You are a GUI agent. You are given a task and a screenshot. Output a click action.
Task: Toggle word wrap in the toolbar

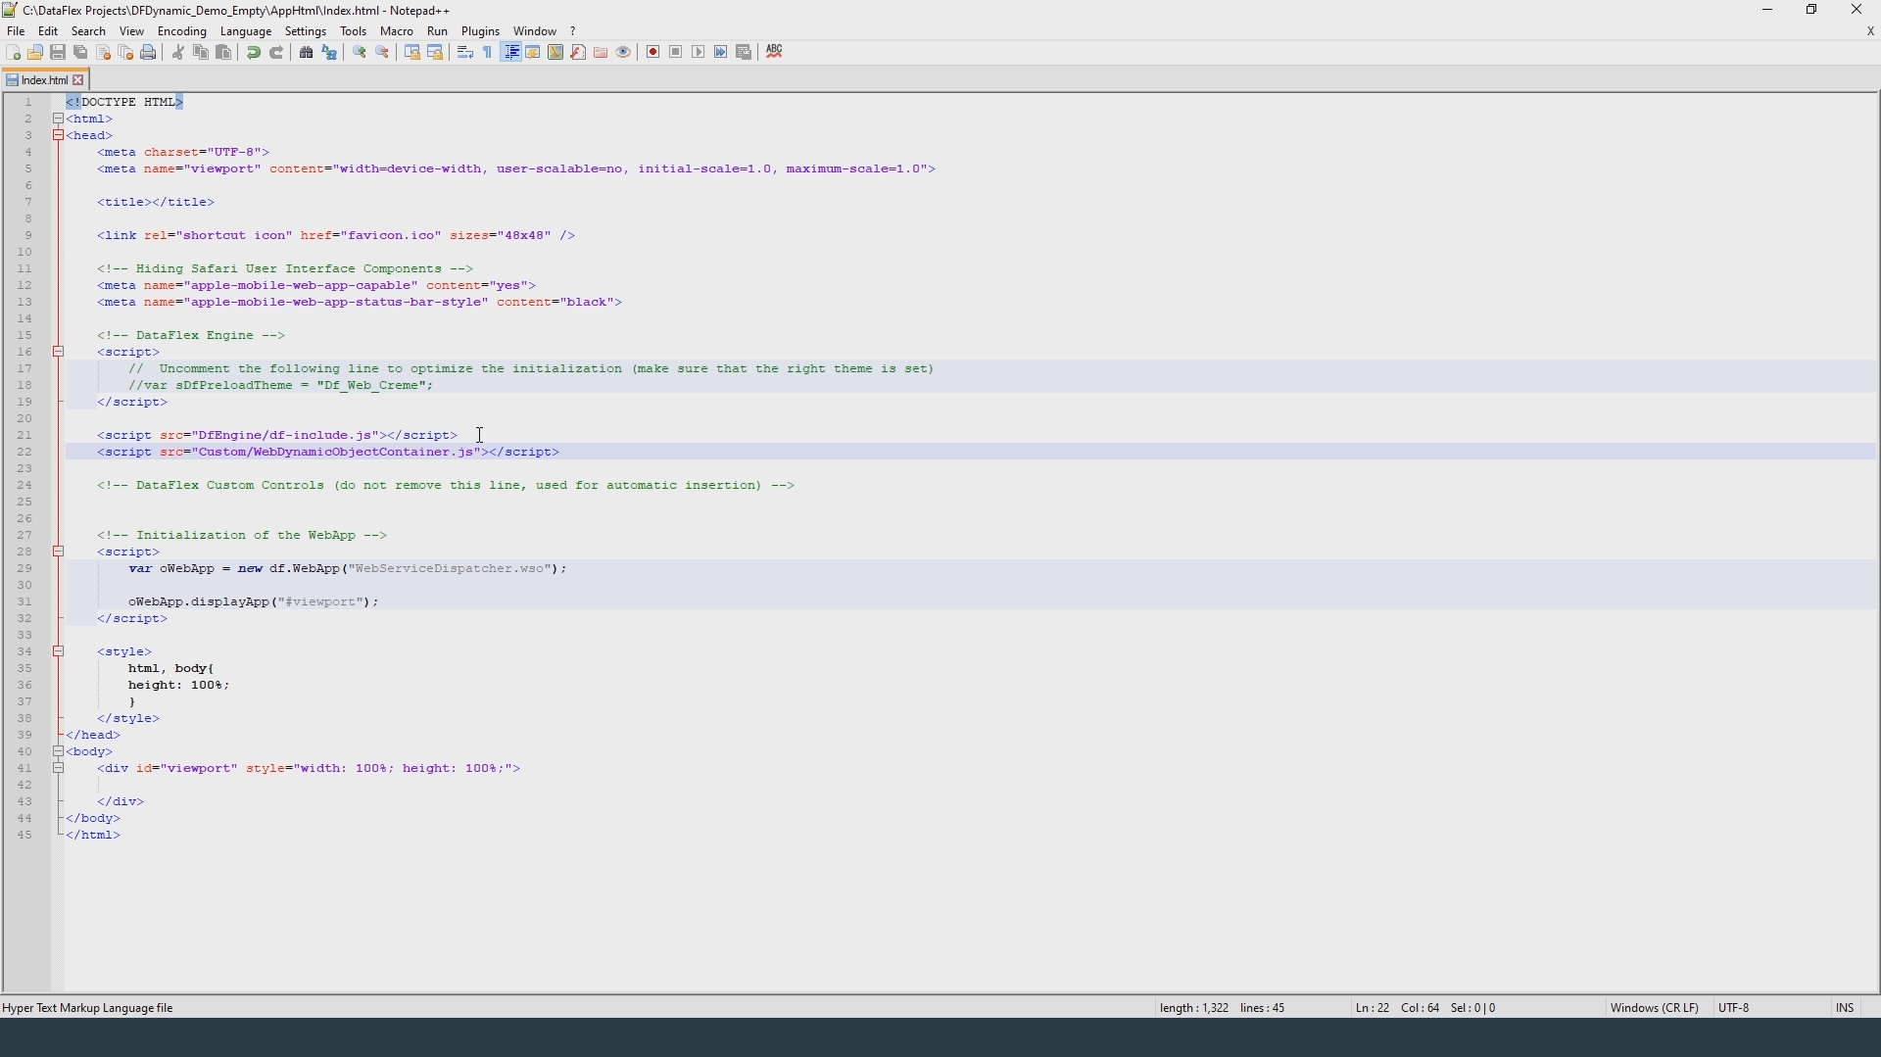466,53
